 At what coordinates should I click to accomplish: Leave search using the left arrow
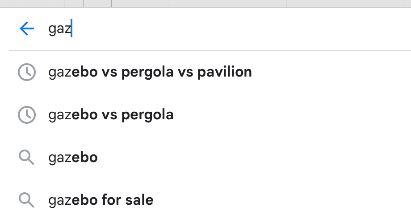[x=27, y=29]
